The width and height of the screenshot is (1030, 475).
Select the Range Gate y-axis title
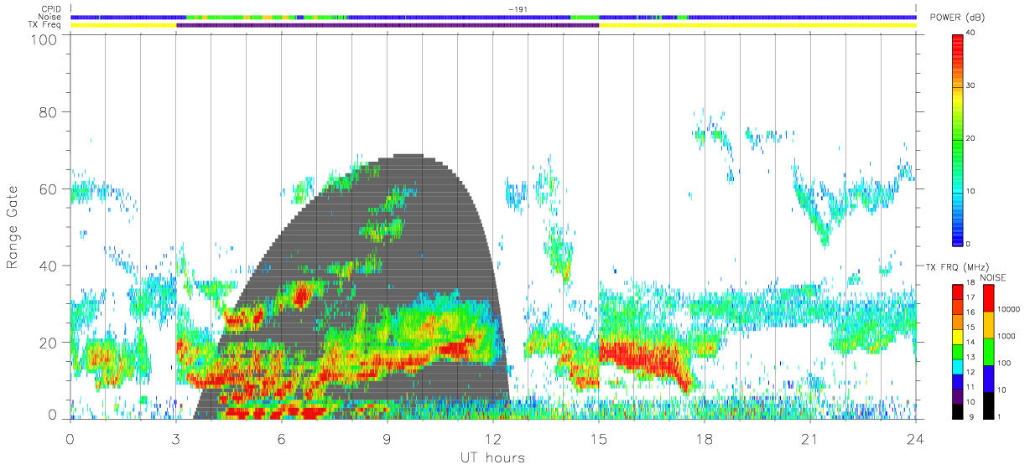tap(13, 228)
